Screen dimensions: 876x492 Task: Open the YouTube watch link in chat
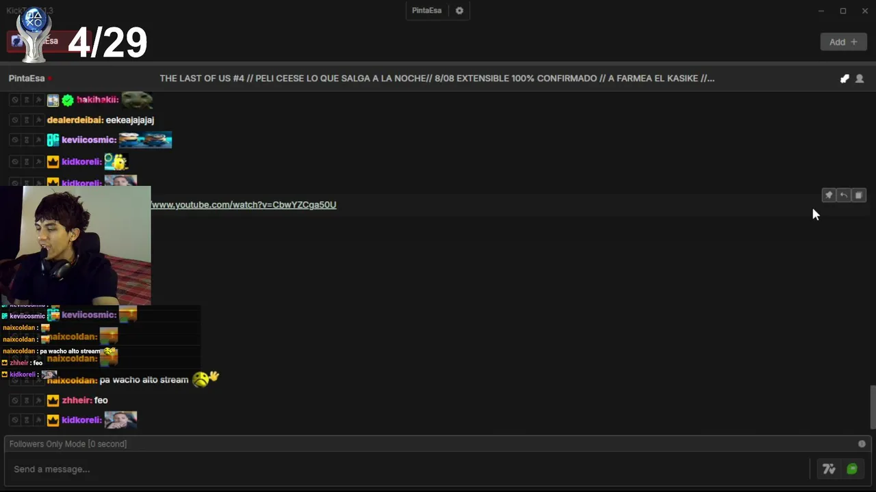[244, 205]
